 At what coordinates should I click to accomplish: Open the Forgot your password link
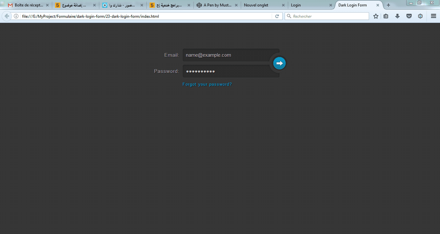[x=207, y=84]
